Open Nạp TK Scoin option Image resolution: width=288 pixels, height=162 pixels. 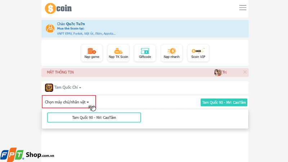(x=118, y=53)
